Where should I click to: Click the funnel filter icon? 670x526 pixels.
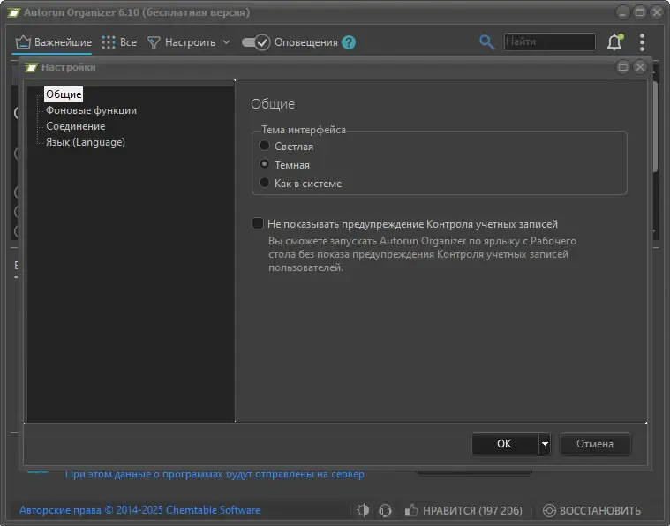(x=154, y=42)
